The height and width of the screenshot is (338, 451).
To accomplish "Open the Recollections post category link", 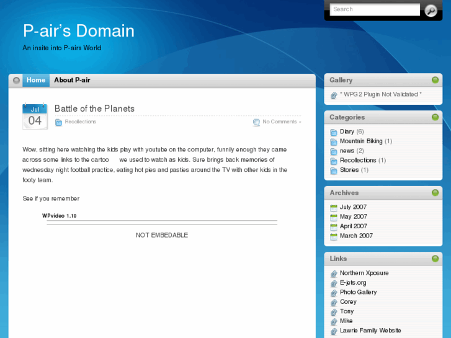I will coord(80,122).
